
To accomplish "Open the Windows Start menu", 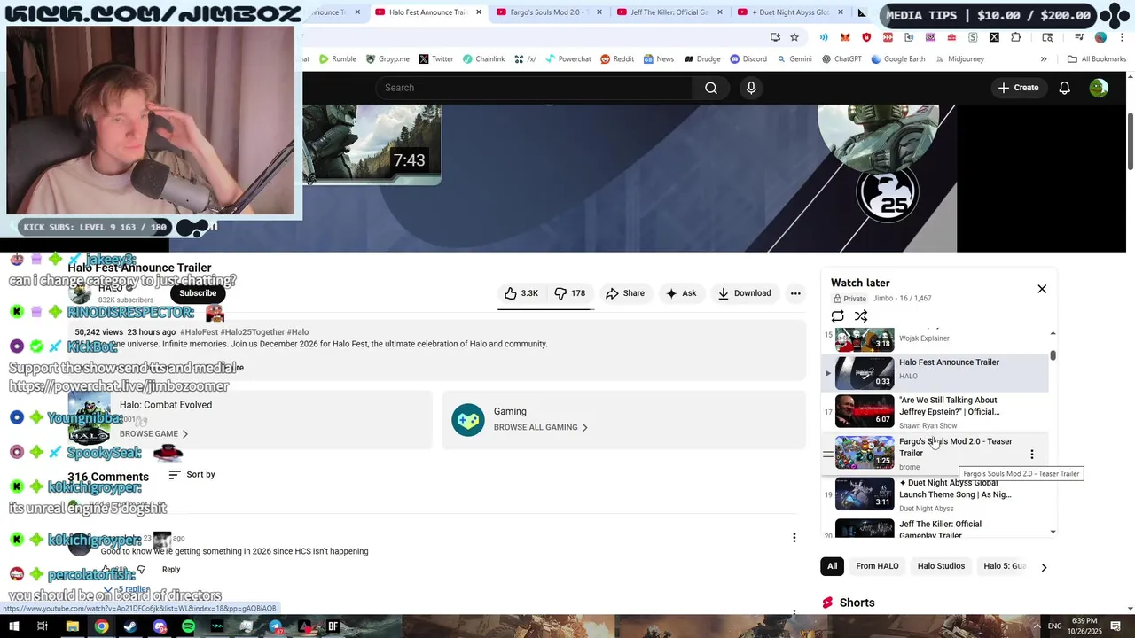I will pos(15,626).
